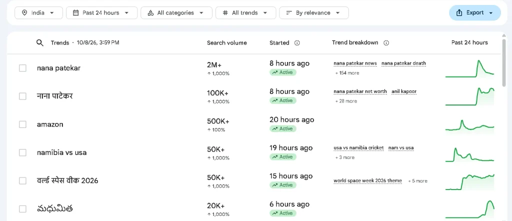Viewport: 512px width, 221px height.
Task: Open 'usa vs namibia cricket' link
Action: [x=358, y=148]
